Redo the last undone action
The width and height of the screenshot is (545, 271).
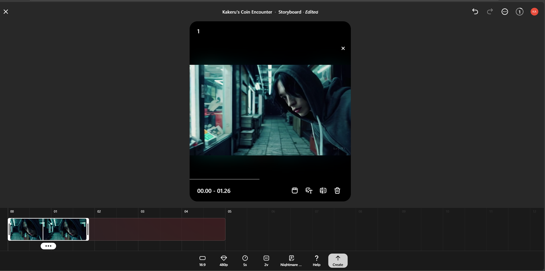(490, 12)
